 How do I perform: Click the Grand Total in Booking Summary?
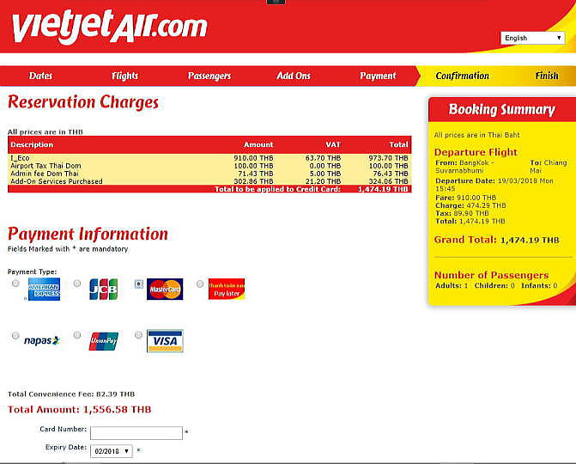pyautogui.click(x=497, y=240)
